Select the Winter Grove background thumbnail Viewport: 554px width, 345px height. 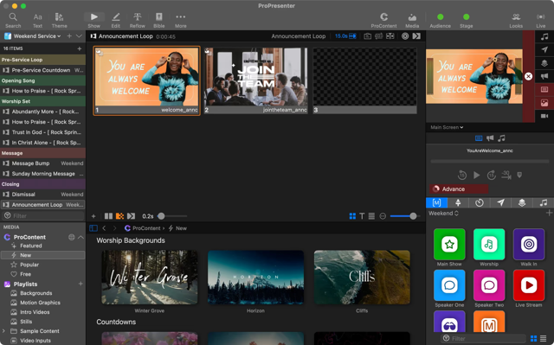point(150,278)
